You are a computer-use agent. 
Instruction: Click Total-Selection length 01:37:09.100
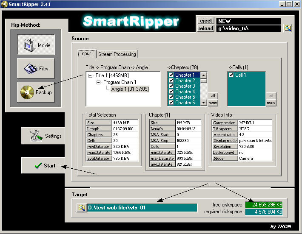coord(125,128)
